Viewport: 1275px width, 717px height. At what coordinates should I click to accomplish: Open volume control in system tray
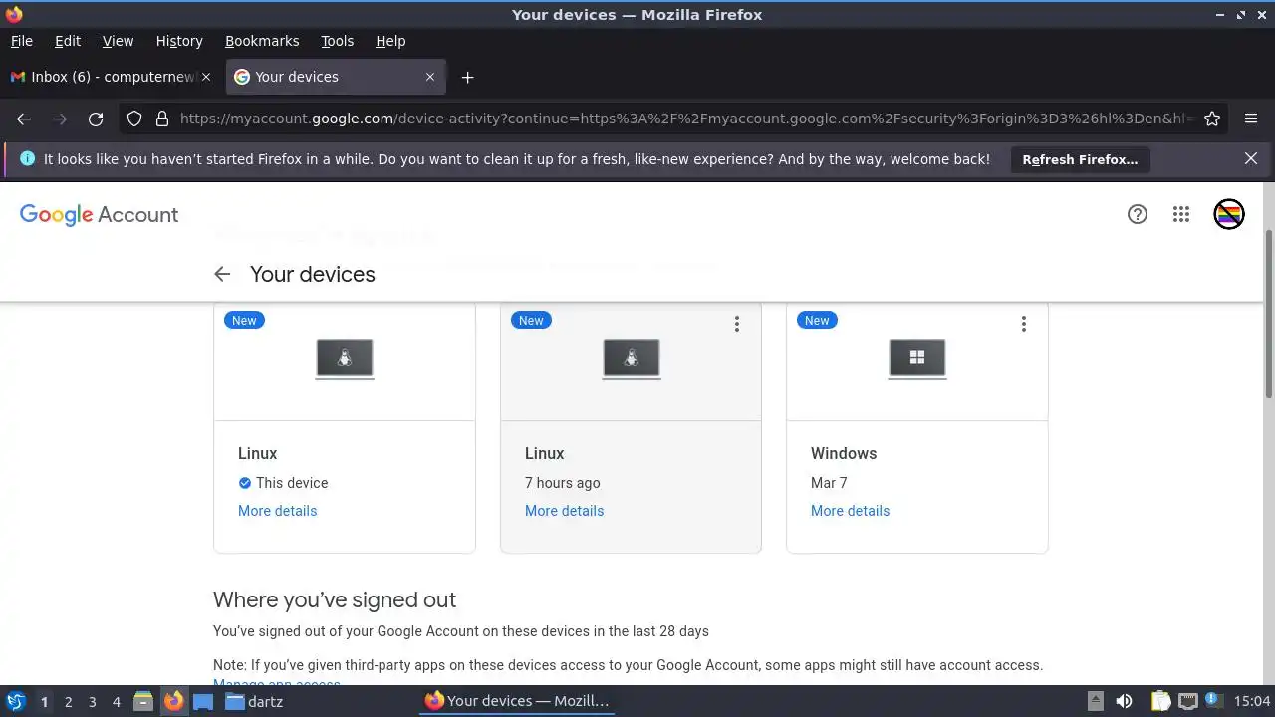1124,701
